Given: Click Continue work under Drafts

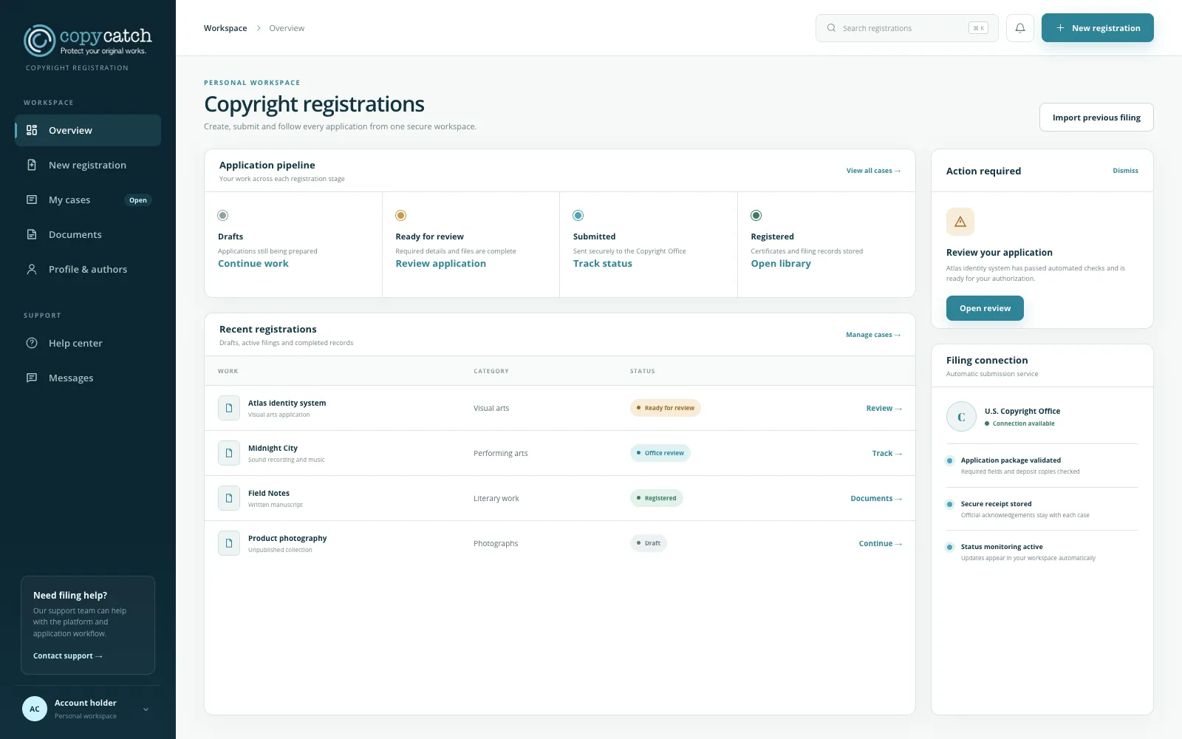Looking at the screenshot, I should point(253,264).
